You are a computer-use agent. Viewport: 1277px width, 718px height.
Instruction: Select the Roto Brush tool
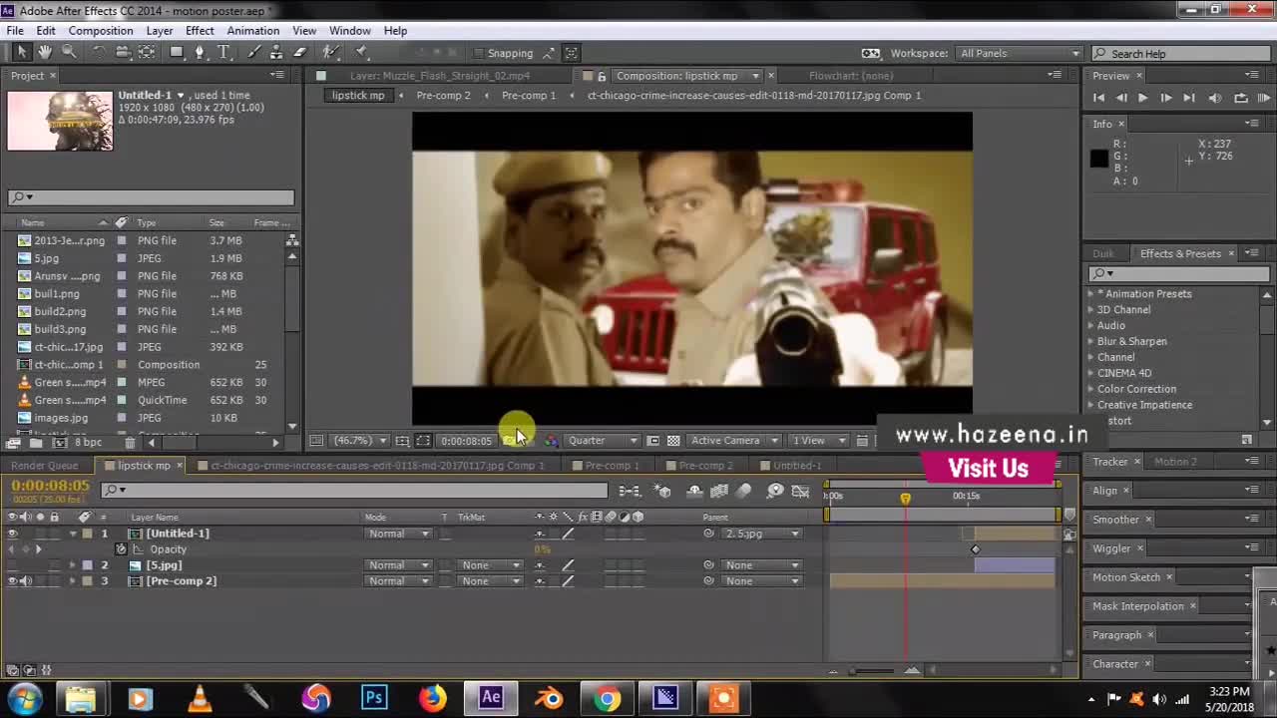point(331,53)
